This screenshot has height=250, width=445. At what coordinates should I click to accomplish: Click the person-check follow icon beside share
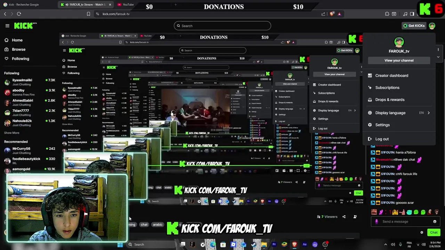tap(355, 217)
